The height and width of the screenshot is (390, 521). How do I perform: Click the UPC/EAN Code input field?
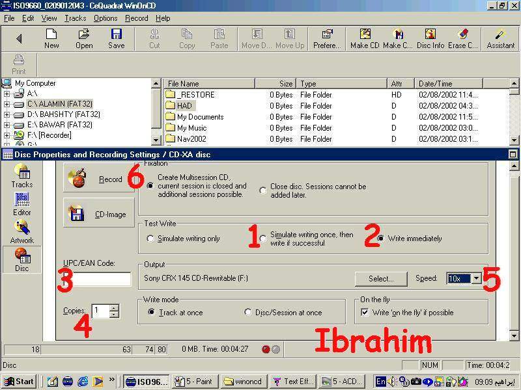pos(96,279)
